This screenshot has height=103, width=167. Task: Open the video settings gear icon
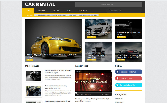(103, 95)
